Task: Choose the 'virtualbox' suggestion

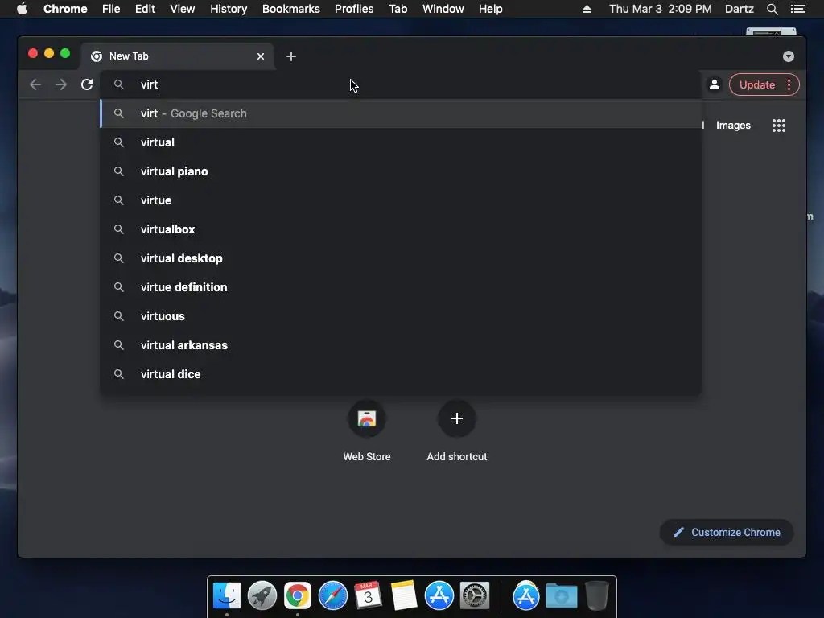Action: tap(401, 229)
